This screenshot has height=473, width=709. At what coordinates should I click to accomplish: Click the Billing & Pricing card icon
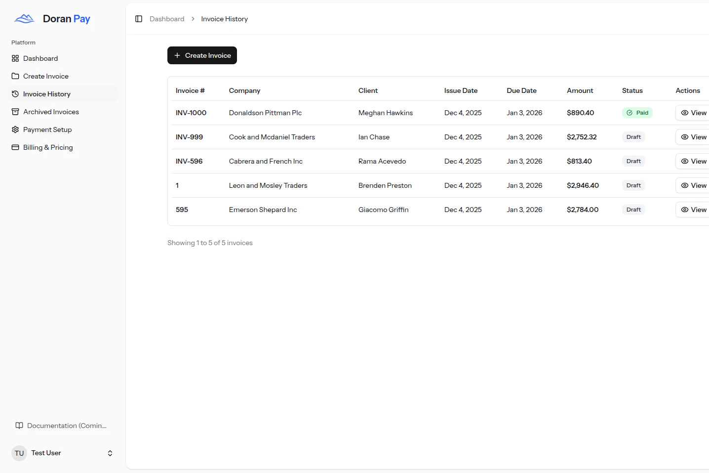coord(15,147)
